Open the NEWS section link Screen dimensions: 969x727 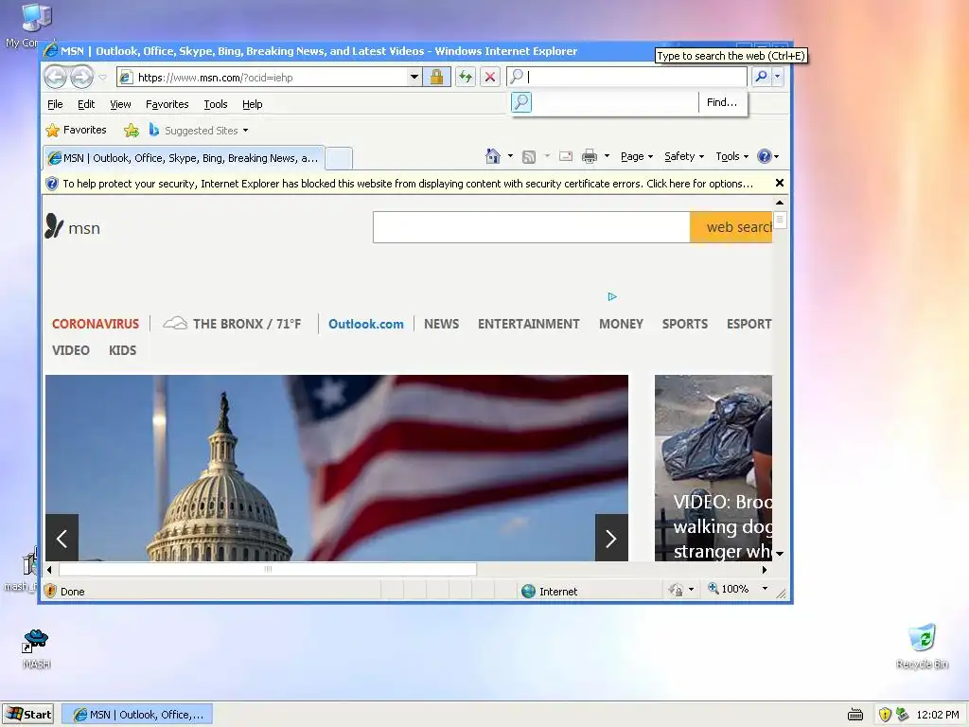coord(441,324)
